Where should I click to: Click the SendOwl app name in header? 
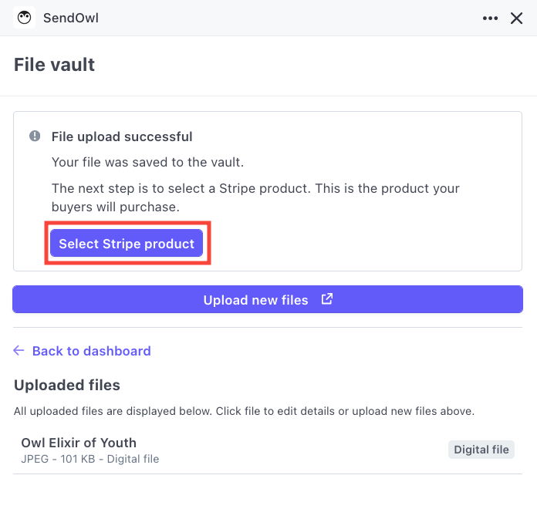click(71, 18)
